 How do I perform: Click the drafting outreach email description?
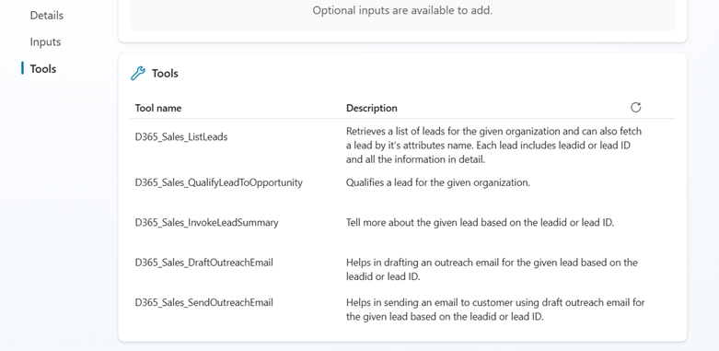pos(492,270)
